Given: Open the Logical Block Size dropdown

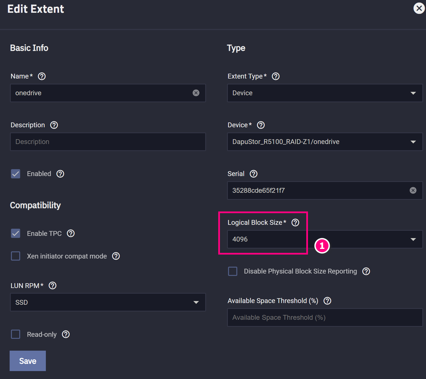Looking at the screenshot, I should click(325, 239).
